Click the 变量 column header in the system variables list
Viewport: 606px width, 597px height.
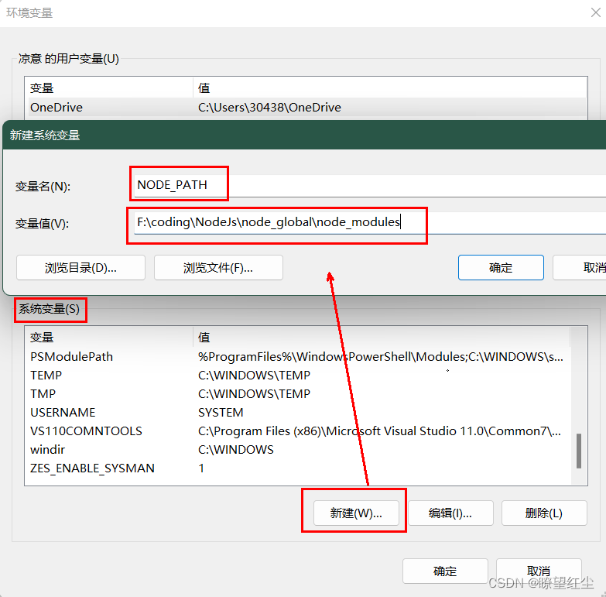click(x=109, y=337)
